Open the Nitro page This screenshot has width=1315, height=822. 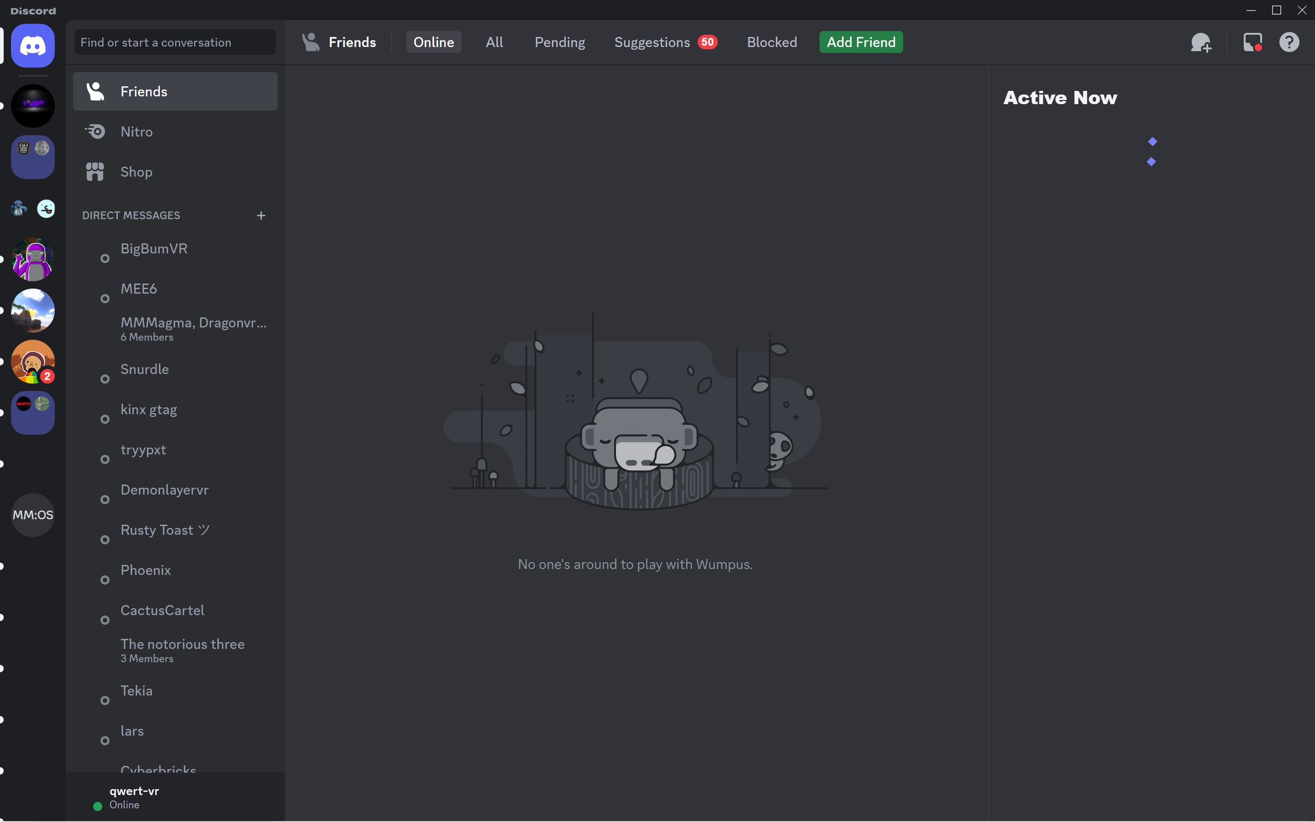pos(137,132)
